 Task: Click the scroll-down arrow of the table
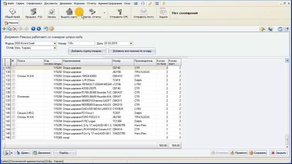pyautogui.click(x=287, y=147)
